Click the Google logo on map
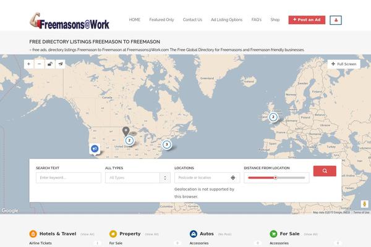Viewport: 371px width, 247px height. click(10, 211)
